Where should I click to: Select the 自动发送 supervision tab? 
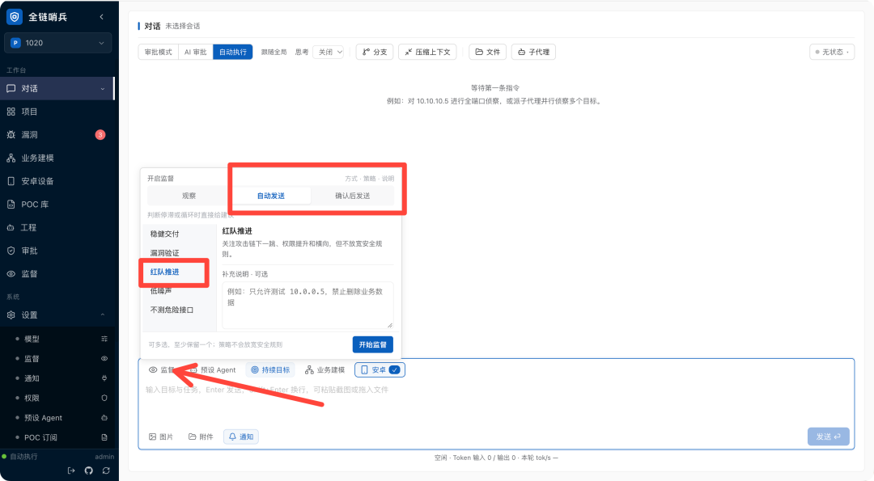pos(271,196)
